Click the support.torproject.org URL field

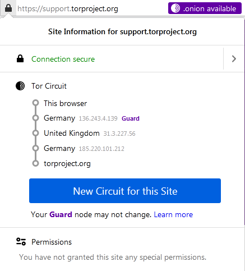click(x=68, y=8)
